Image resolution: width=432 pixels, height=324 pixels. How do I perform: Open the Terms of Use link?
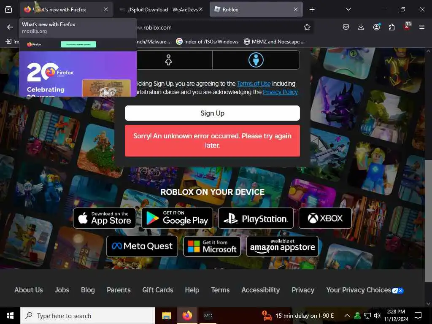point(254,84)
